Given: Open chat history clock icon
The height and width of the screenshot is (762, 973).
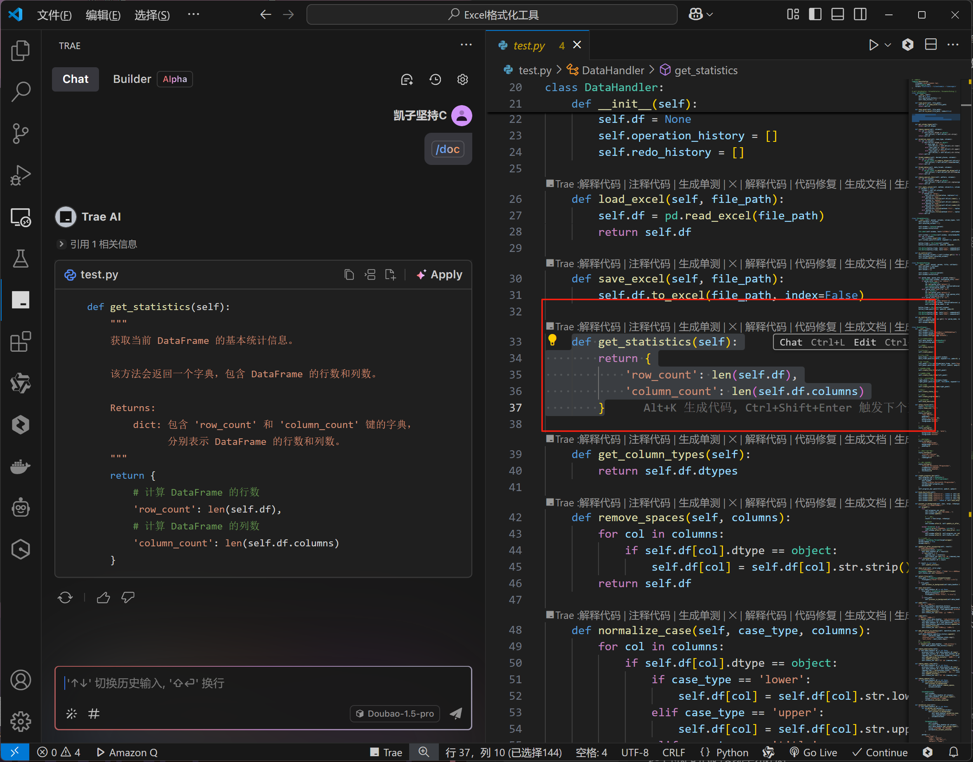Looking at the screenshot, I should 435,80.
